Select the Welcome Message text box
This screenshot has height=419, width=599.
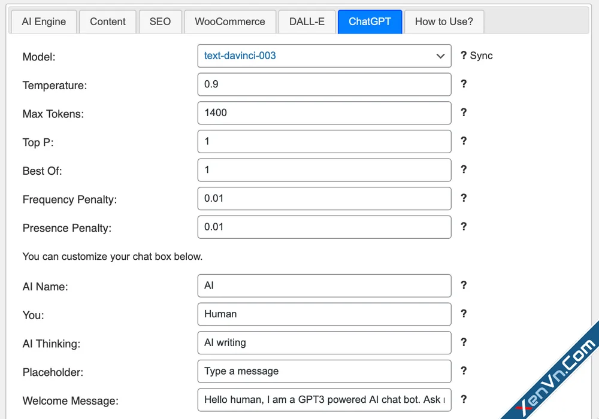[x=324, y=399]
